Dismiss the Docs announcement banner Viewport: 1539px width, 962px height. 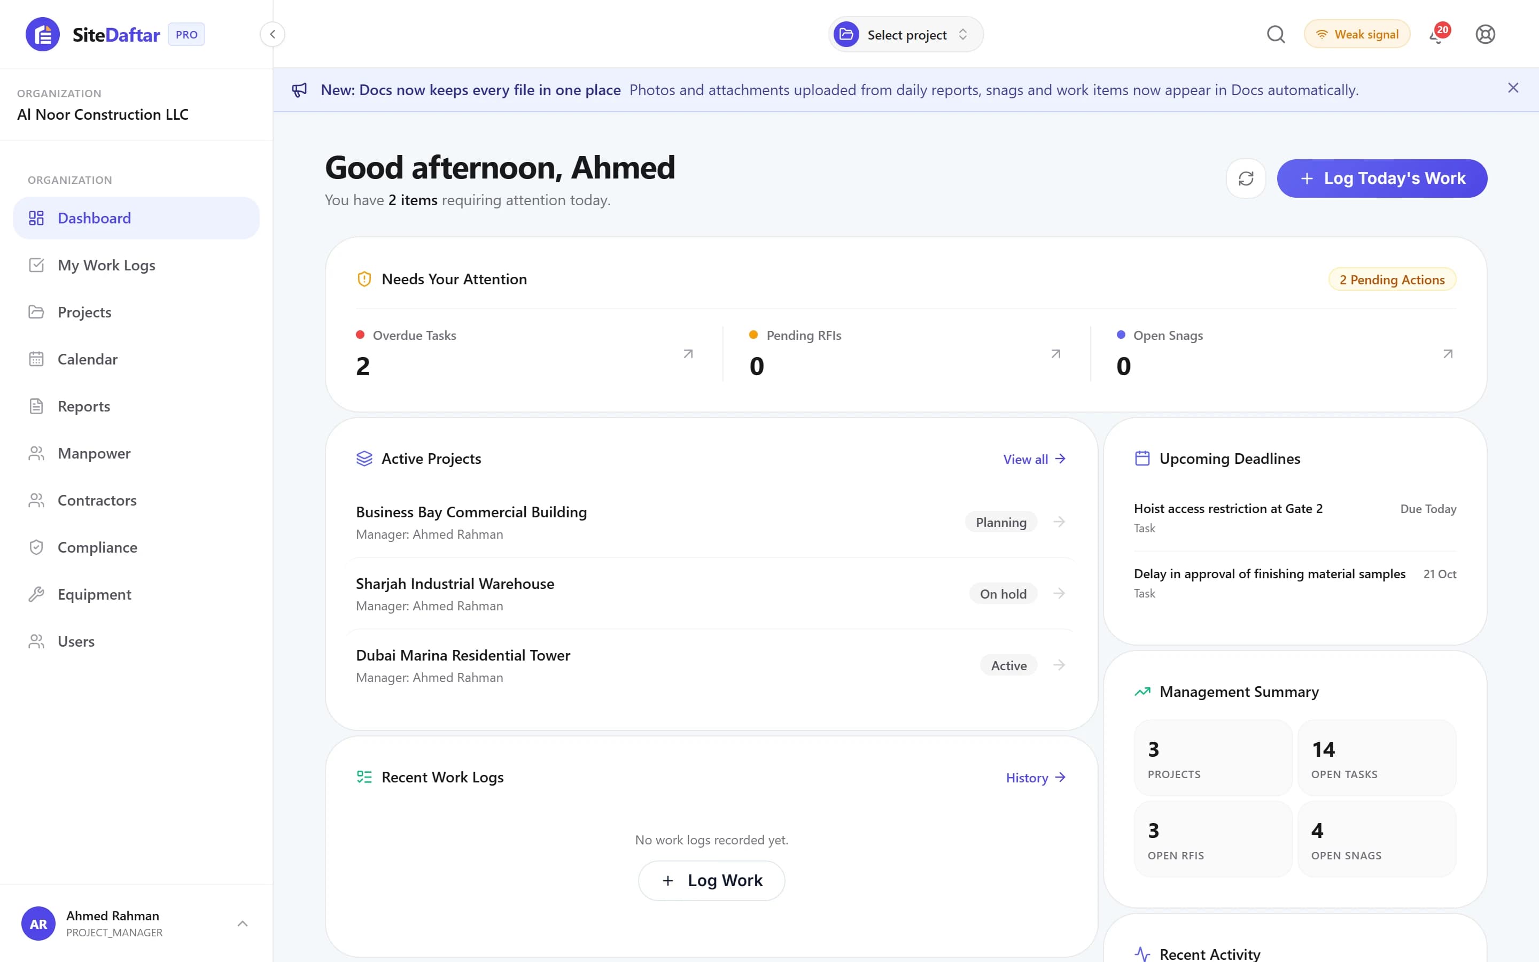pyautogui.click(x=1513, y=88)
